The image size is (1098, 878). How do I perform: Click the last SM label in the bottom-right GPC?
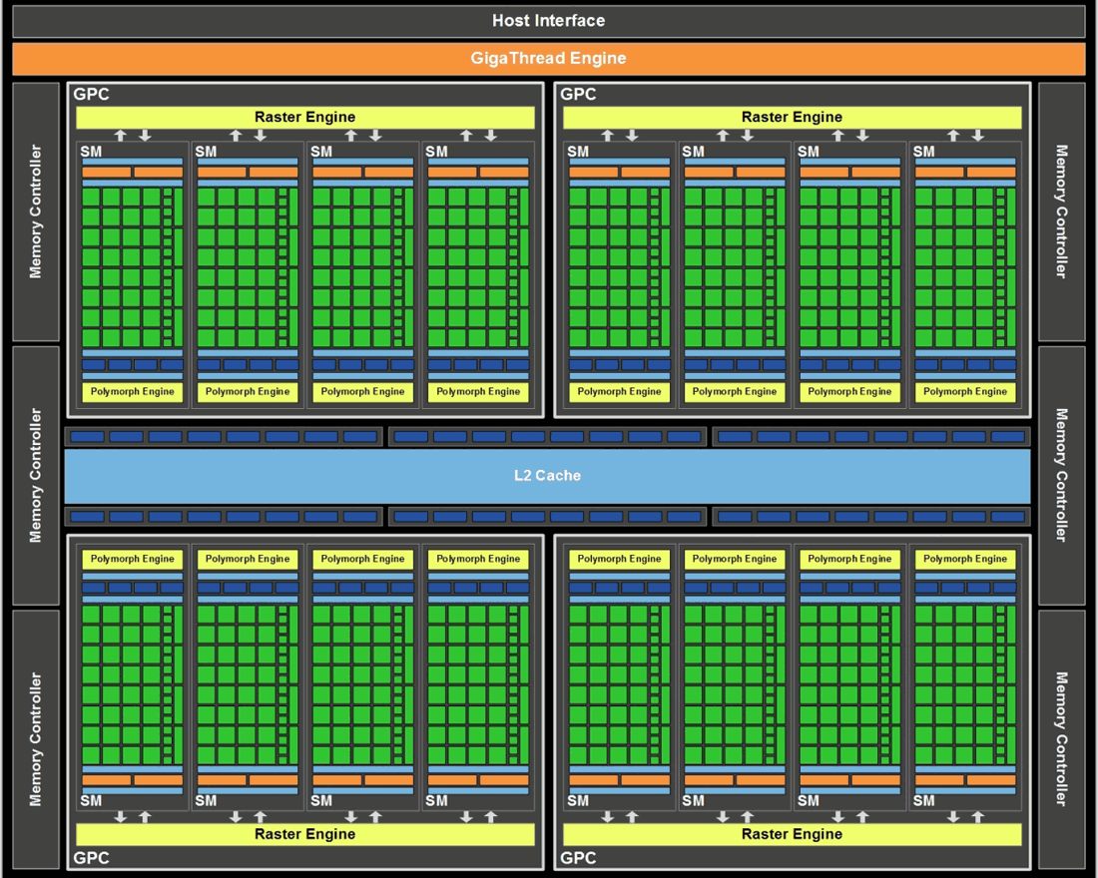(923, 800)
